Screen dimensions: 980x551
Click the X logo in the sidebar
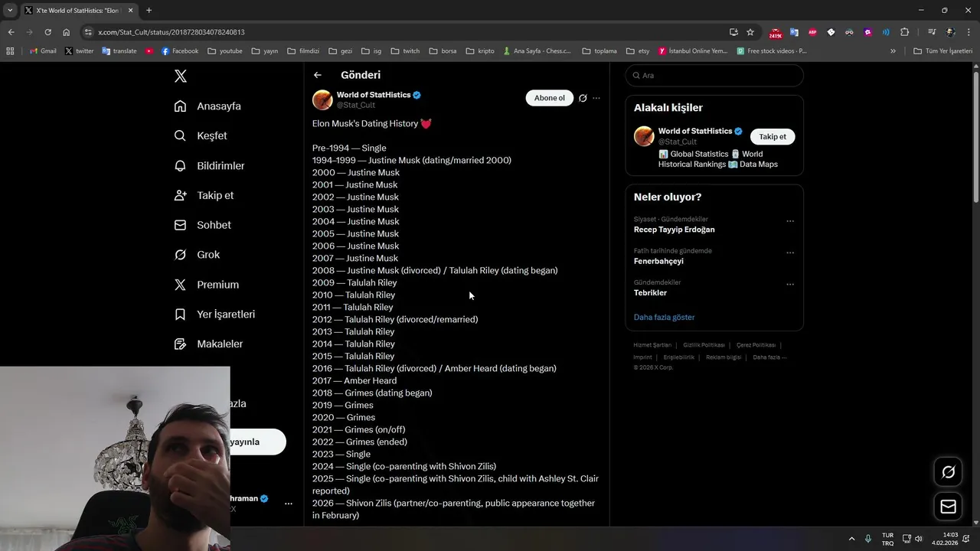pyautogui.click(x=181, y=76)
